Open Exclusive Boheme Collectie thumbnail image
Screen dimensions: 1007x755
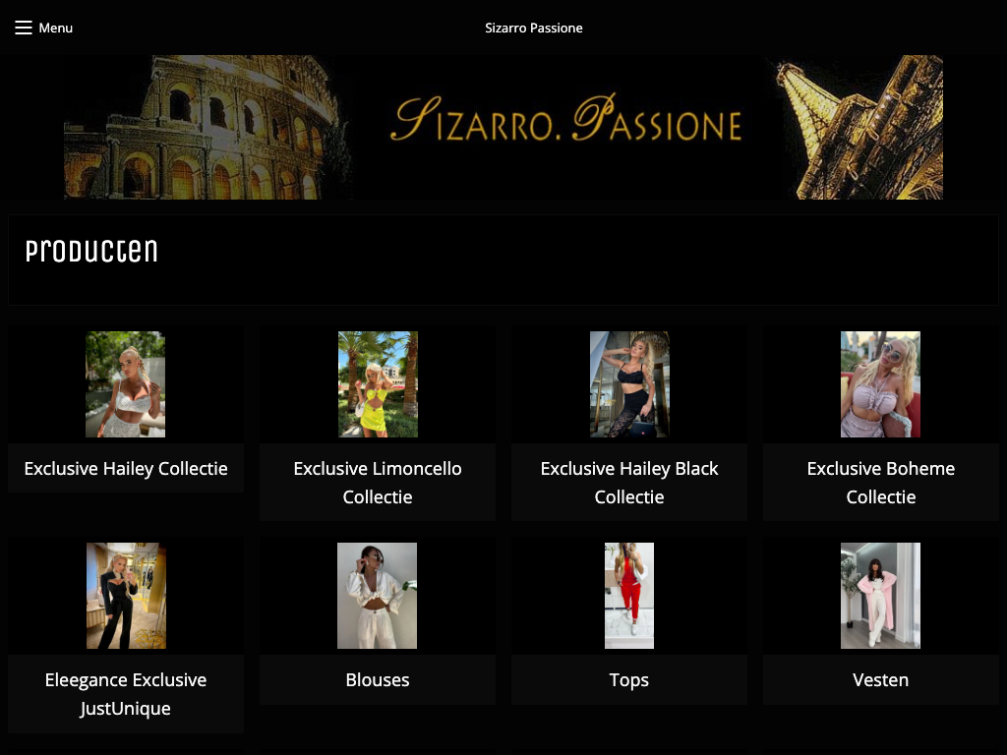tap(880, 384)
